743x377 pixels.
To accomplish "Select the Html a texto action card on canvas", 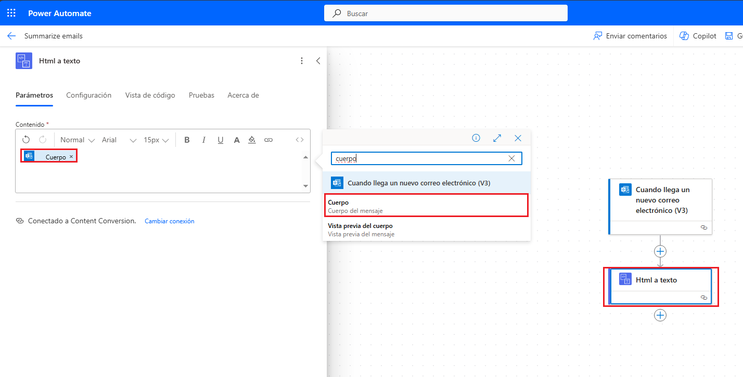I will tap(660, 287).
